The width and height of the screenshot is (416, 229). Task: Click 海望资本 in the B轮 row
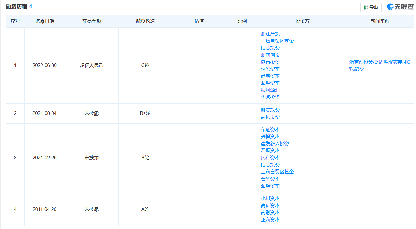click(270, 186)
